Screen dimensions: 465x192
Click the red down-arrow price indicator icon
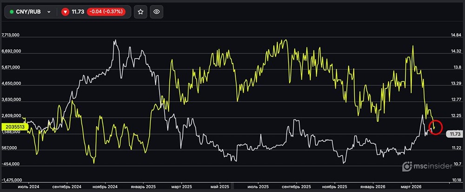coord(65,12)
